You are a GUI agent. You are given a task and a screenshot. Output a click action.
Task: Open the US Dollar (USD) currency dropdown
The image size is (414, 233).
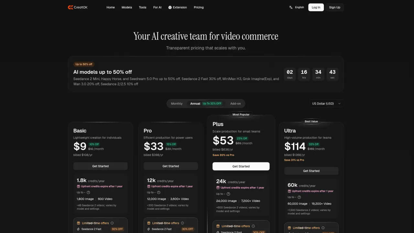click(326, 104)
